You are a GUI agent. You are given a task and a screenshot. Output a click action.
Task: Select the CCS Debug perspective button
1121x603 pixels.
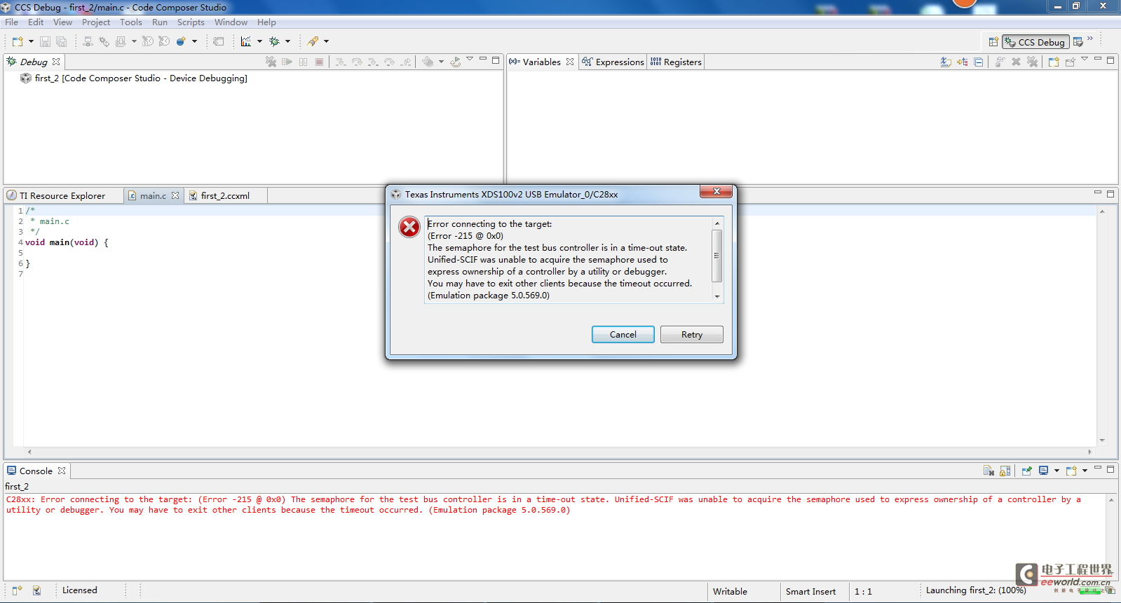tap(1035, 42)
